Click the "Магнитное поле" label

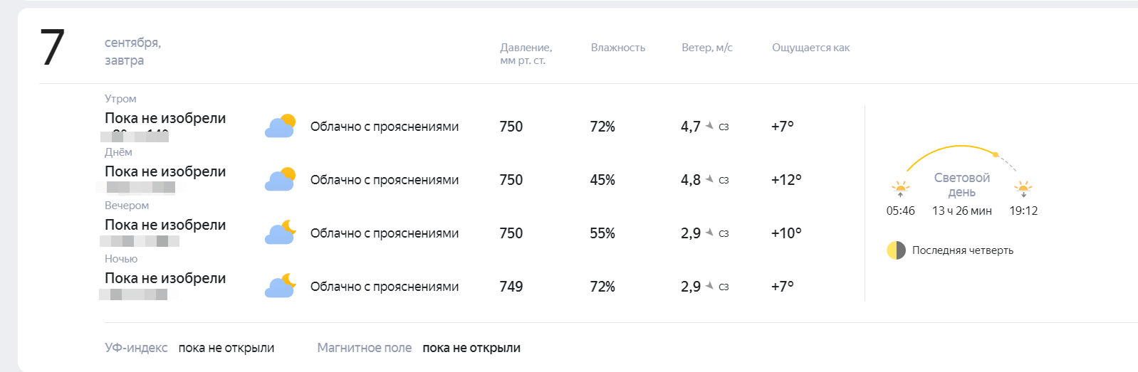pos(364,348)
